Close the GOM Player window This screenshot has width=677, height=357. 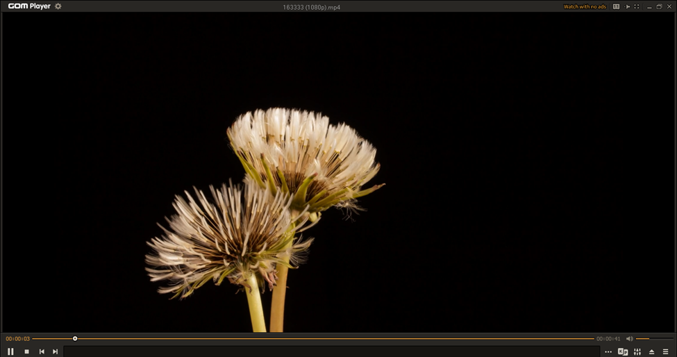669,6
